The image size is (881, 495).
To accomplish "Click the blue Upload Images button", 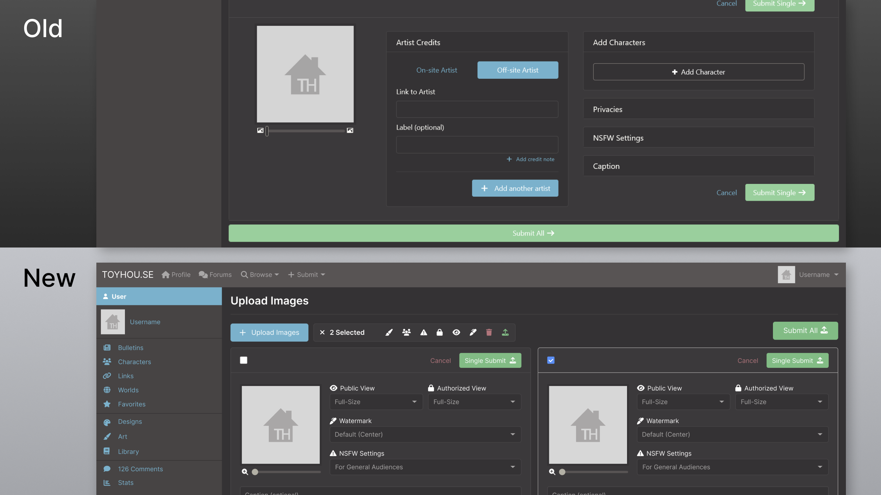I will (x=269, y=332).
